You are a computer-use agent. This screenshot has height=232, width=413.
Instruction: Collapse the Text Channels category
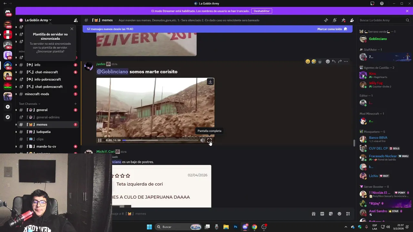[x=29, y=104]
